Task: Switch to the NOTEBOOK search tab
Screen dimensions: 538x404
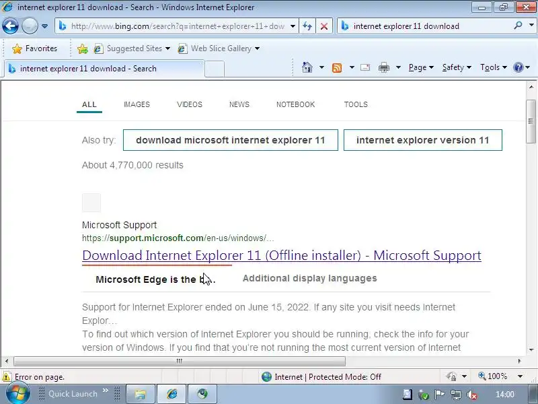Action: coord(295,104)
